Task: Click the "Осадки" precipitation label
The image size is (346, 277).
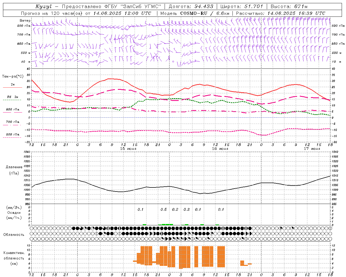Action: [14, 213]
